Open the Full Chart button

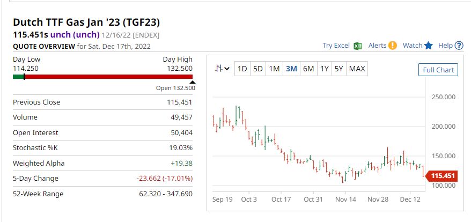click(x=438, y=70)
